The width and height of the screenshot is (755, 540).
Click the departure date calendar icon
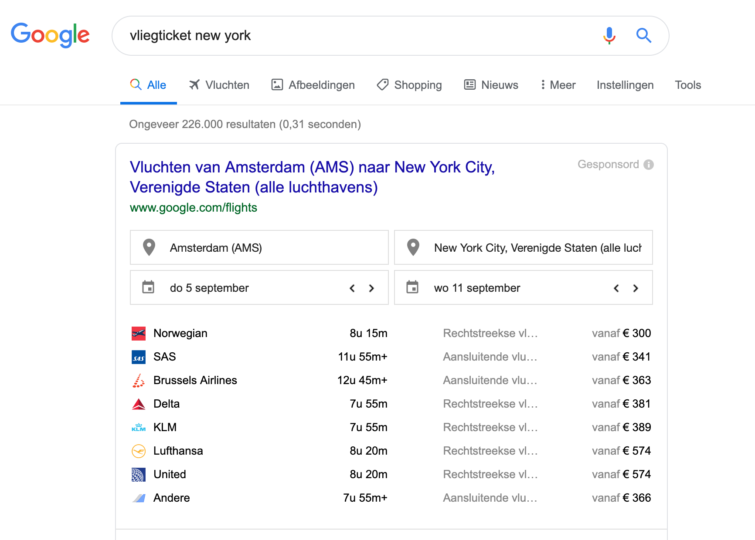tap(148, 287)
